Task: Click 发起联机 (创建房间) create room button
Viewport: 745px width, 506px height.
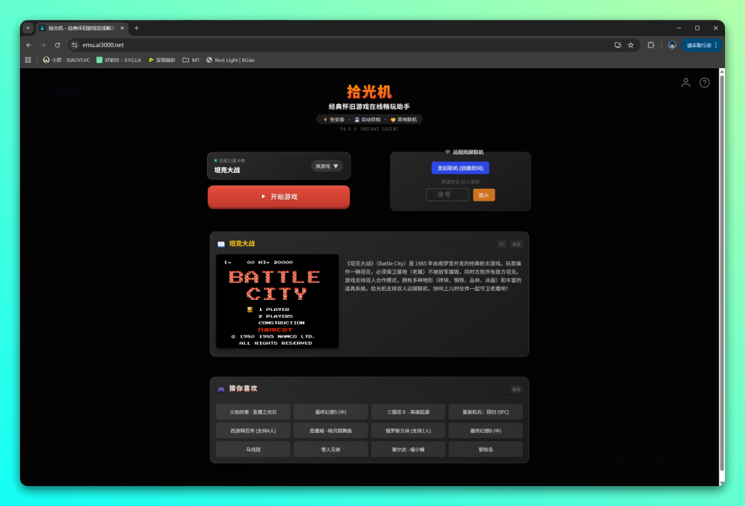Action: [x=460, y=168]
